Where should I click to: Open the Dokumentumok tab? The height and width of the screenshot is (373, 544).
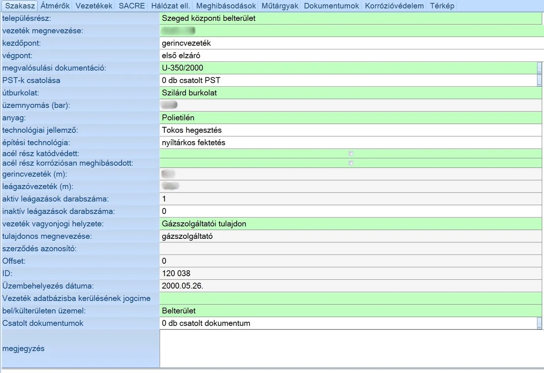(331, 6)
